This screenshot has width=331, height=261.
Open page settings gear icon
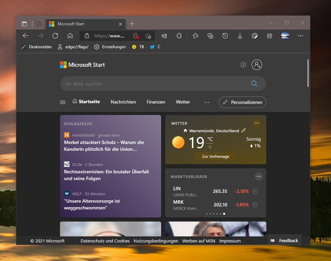[x=243, y=65]
